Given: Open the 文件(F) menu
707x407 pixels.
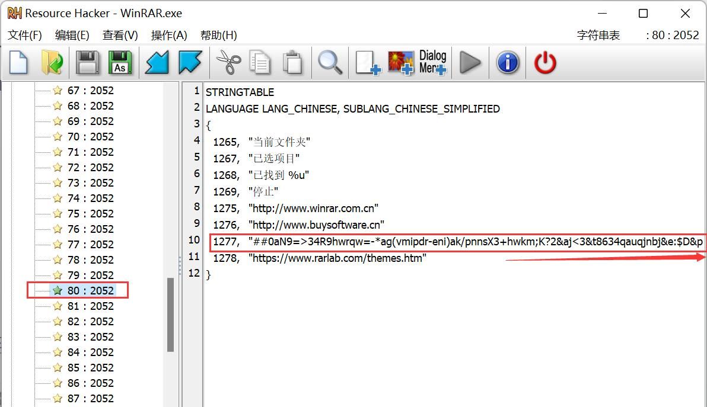Looking at the screenshot, I should (x=25, y=35).
